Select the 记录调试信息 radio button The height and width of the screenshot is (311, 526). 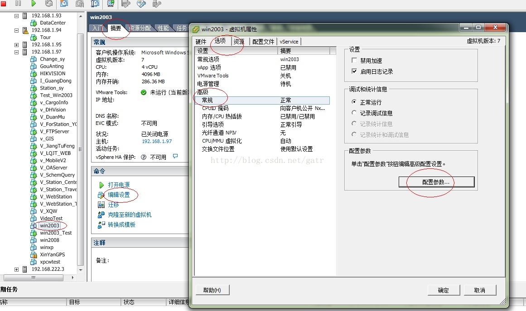coord(354,113)
